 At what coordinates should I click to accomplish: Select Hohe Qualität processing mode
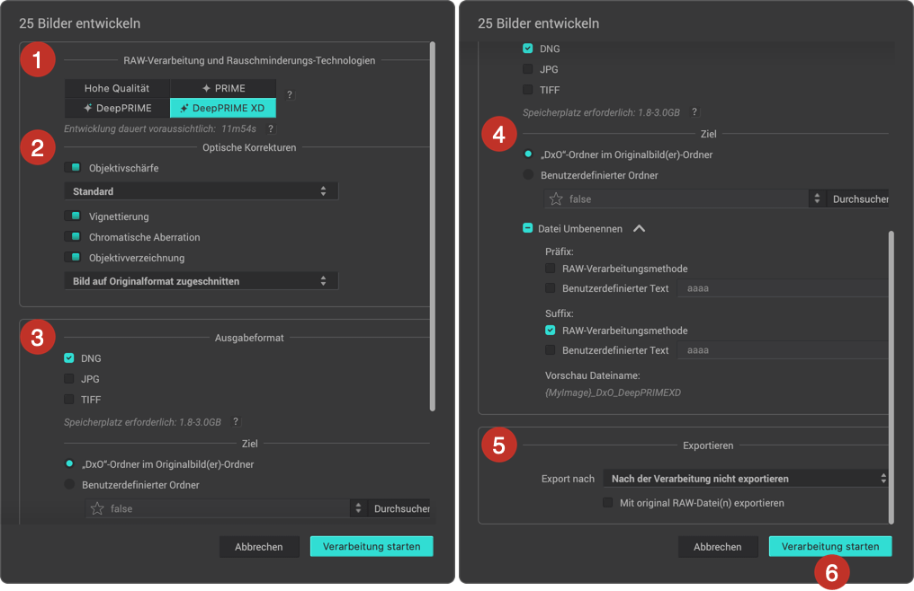117,88
